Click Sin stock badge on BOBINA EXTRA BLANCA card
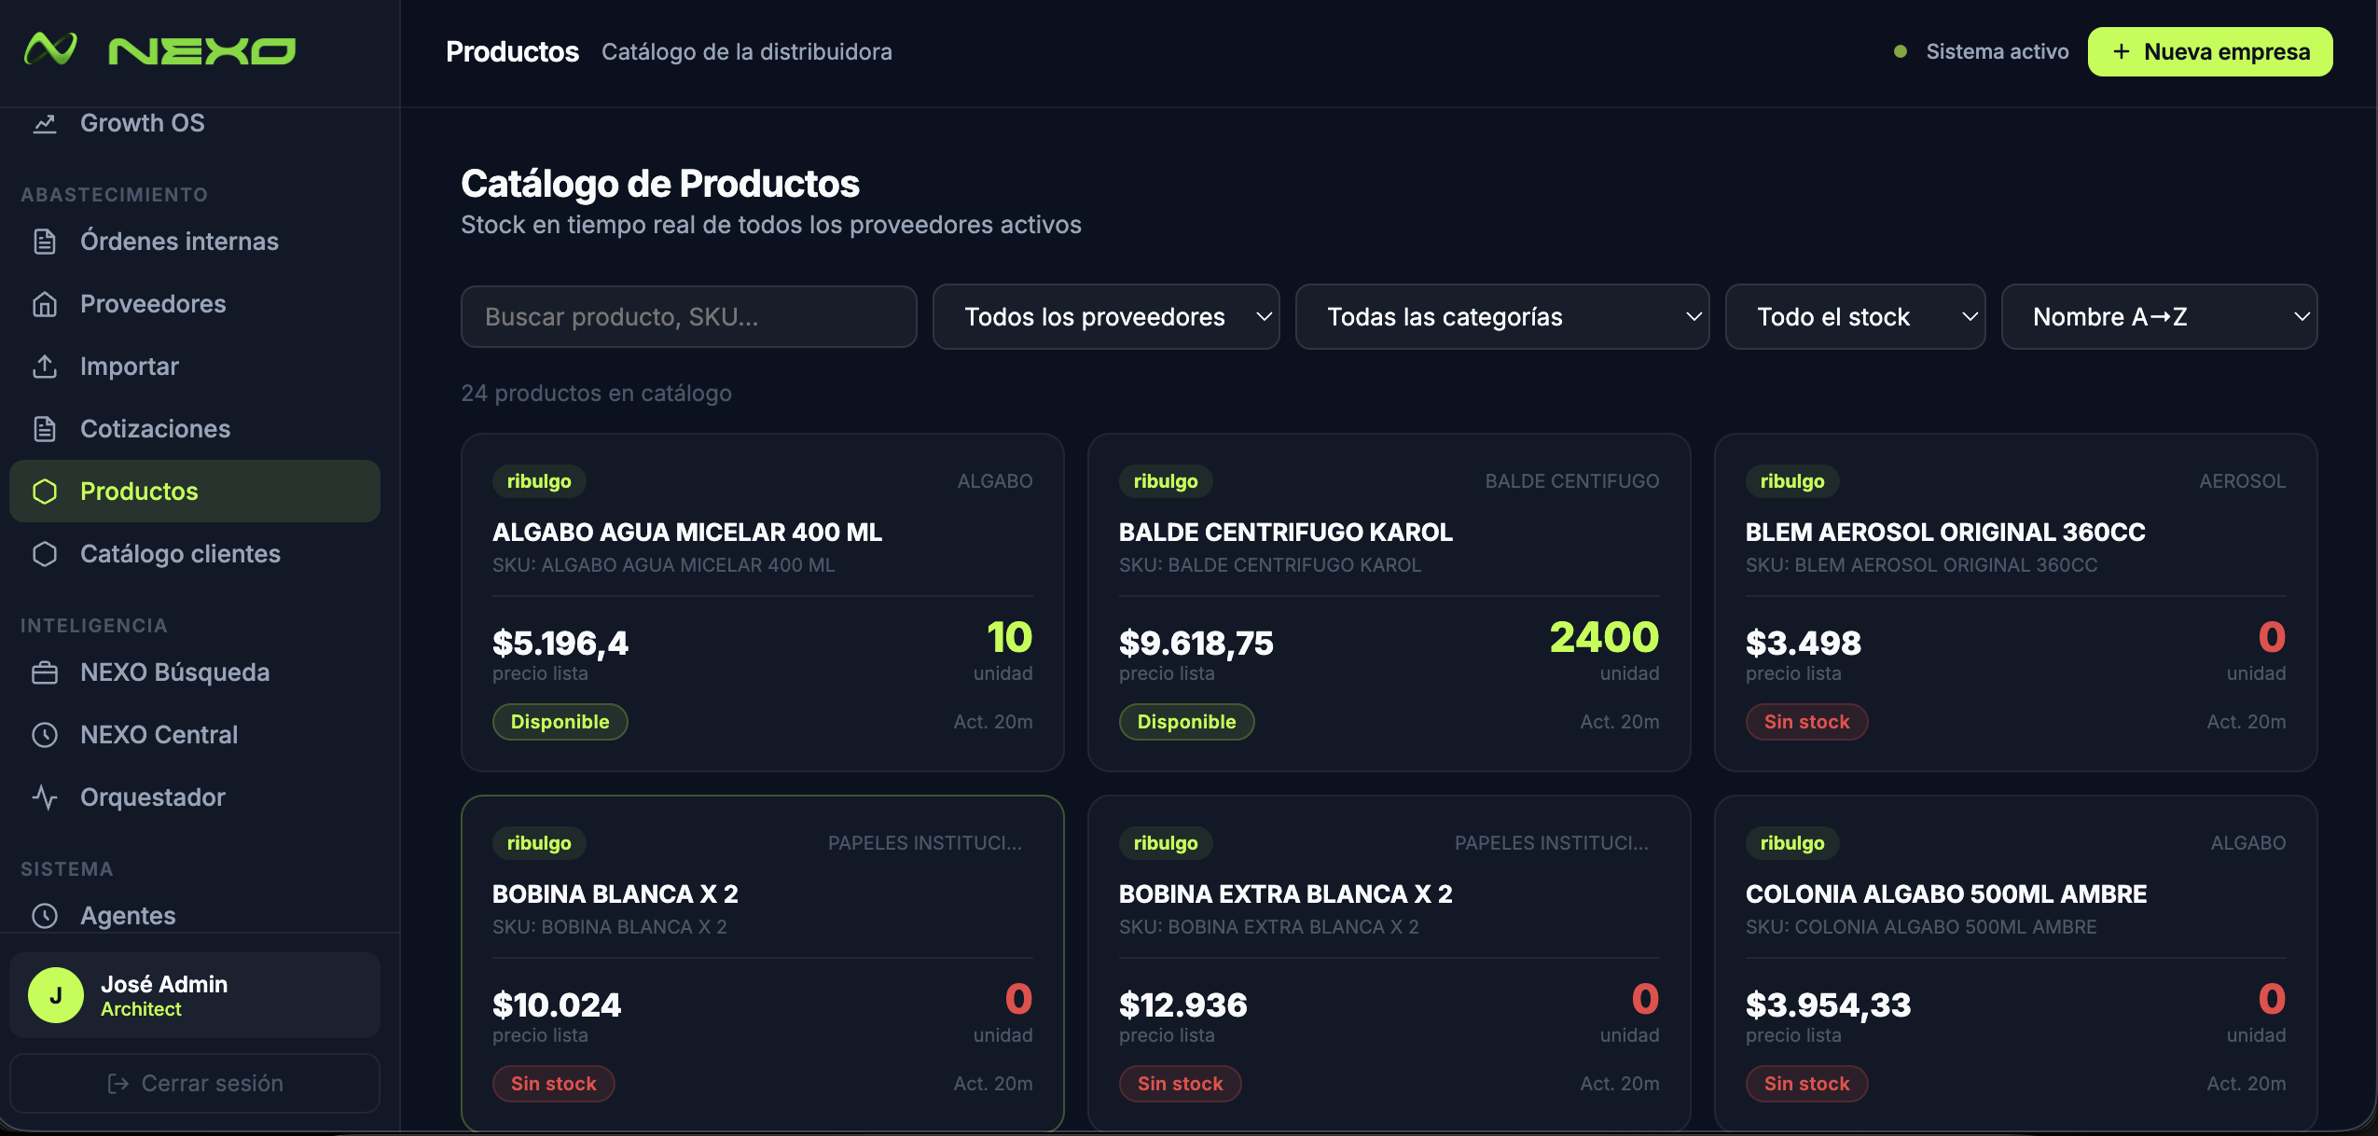The width and height of the screenshot is (2378, 1136). pos(1181,1084)
